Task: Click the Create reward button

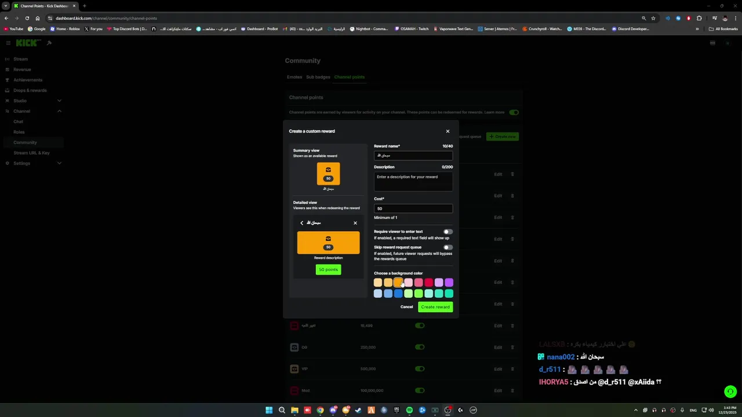Action: pos(435,307)
